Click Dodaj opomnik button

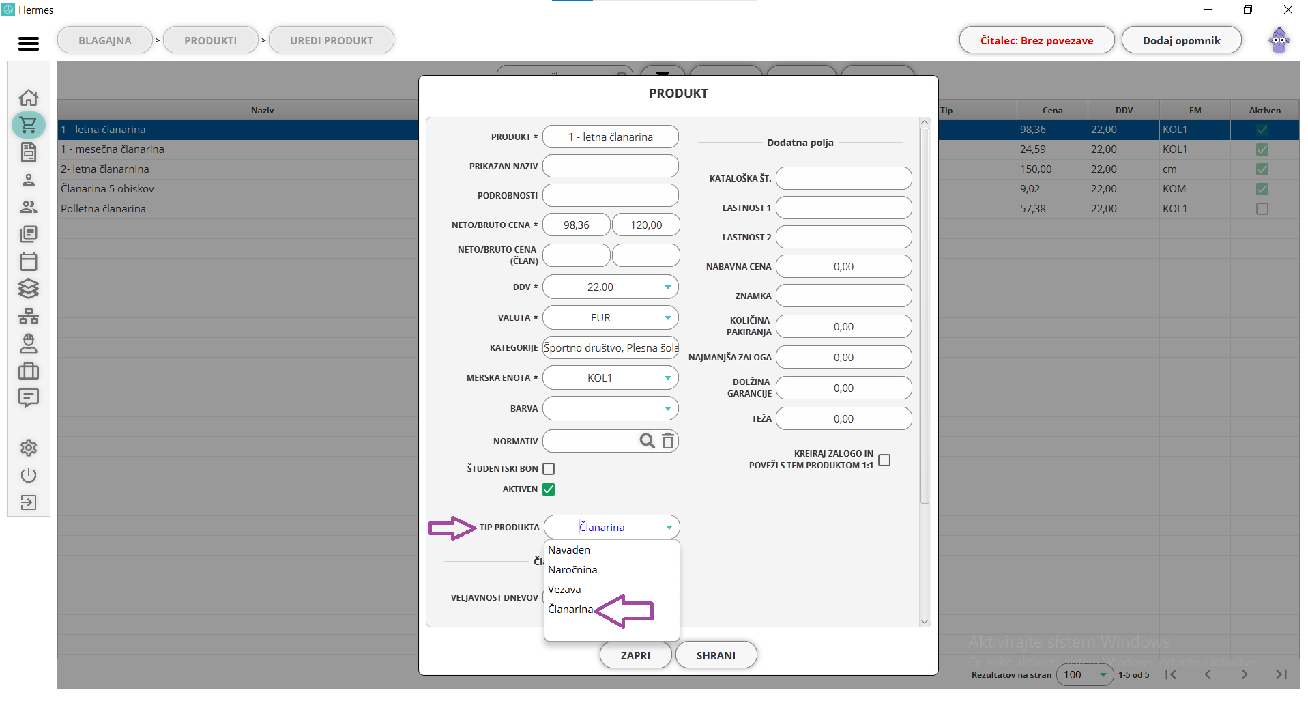pos(1181,40)
